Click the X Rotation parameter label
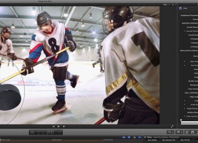 tap(194, 39)
